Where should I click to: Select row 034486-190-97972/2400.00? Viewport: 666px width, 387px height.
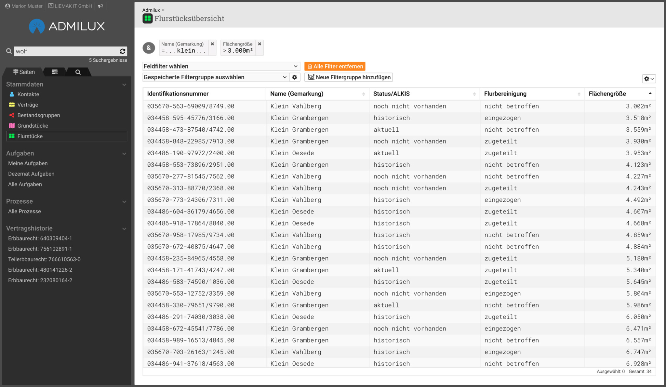399,153
